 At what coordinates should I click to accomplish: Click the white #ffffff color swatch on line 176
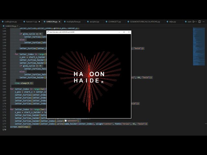[x=66, y=120]
